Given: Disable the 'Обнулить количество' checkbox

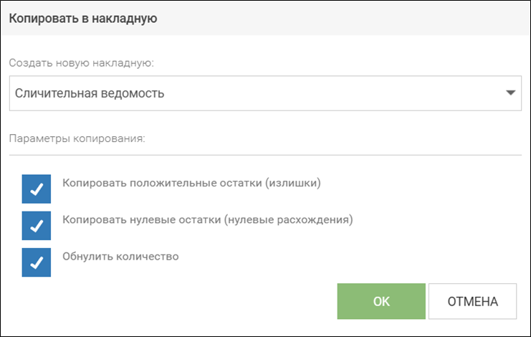Looking at the screenshot, I should (x=37, y=262).
